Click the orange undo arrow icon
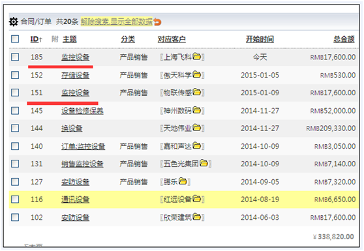This screenshot has height=251, width=364. click(x=157, y=22)
